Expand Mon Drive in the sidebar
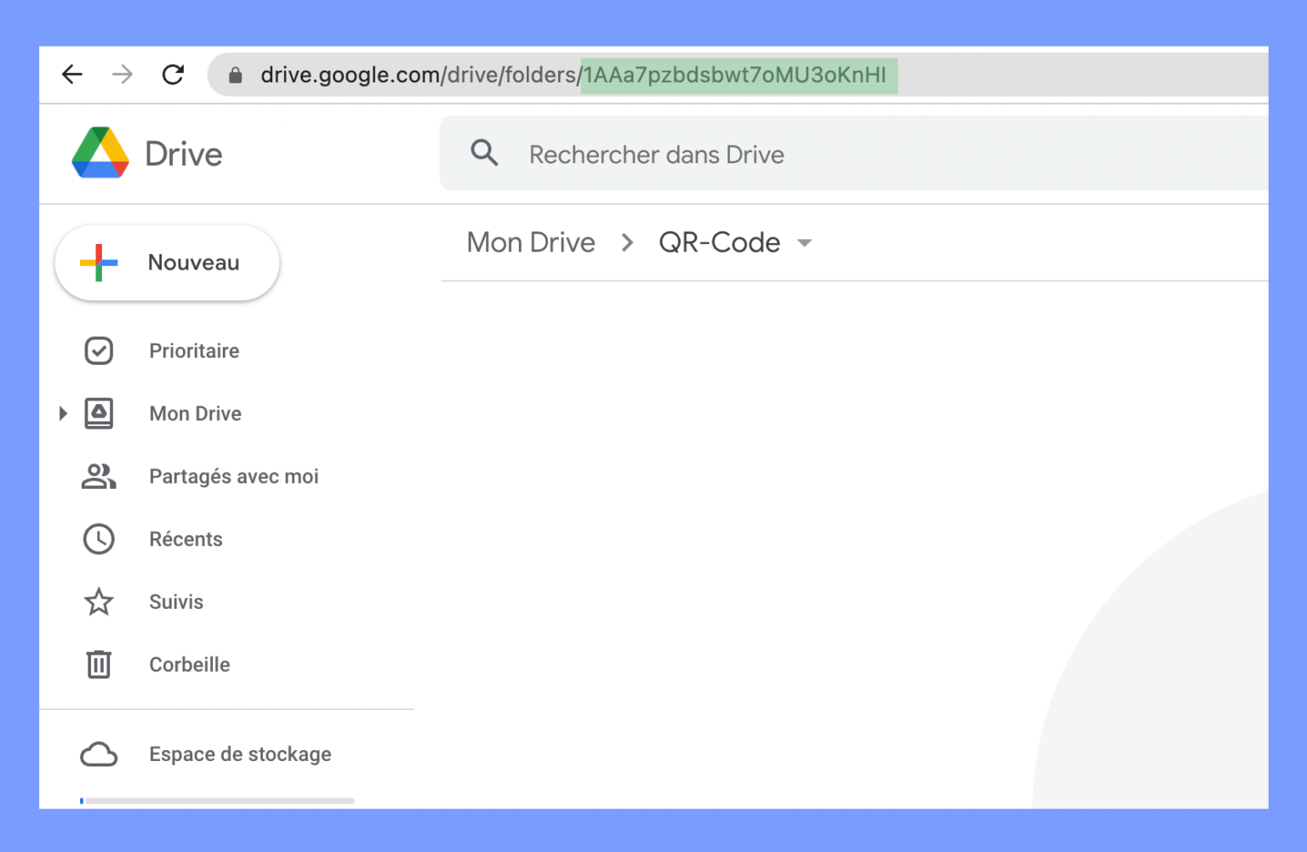 click(62, 413)
